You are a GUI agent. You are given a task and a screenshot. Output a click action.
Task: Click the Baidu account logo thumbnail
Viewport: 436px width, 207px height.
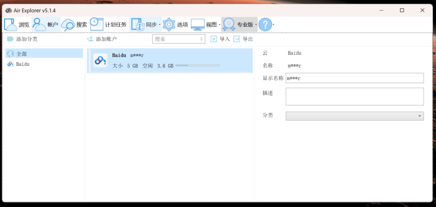pyautogui.click(x=101, y=60)
